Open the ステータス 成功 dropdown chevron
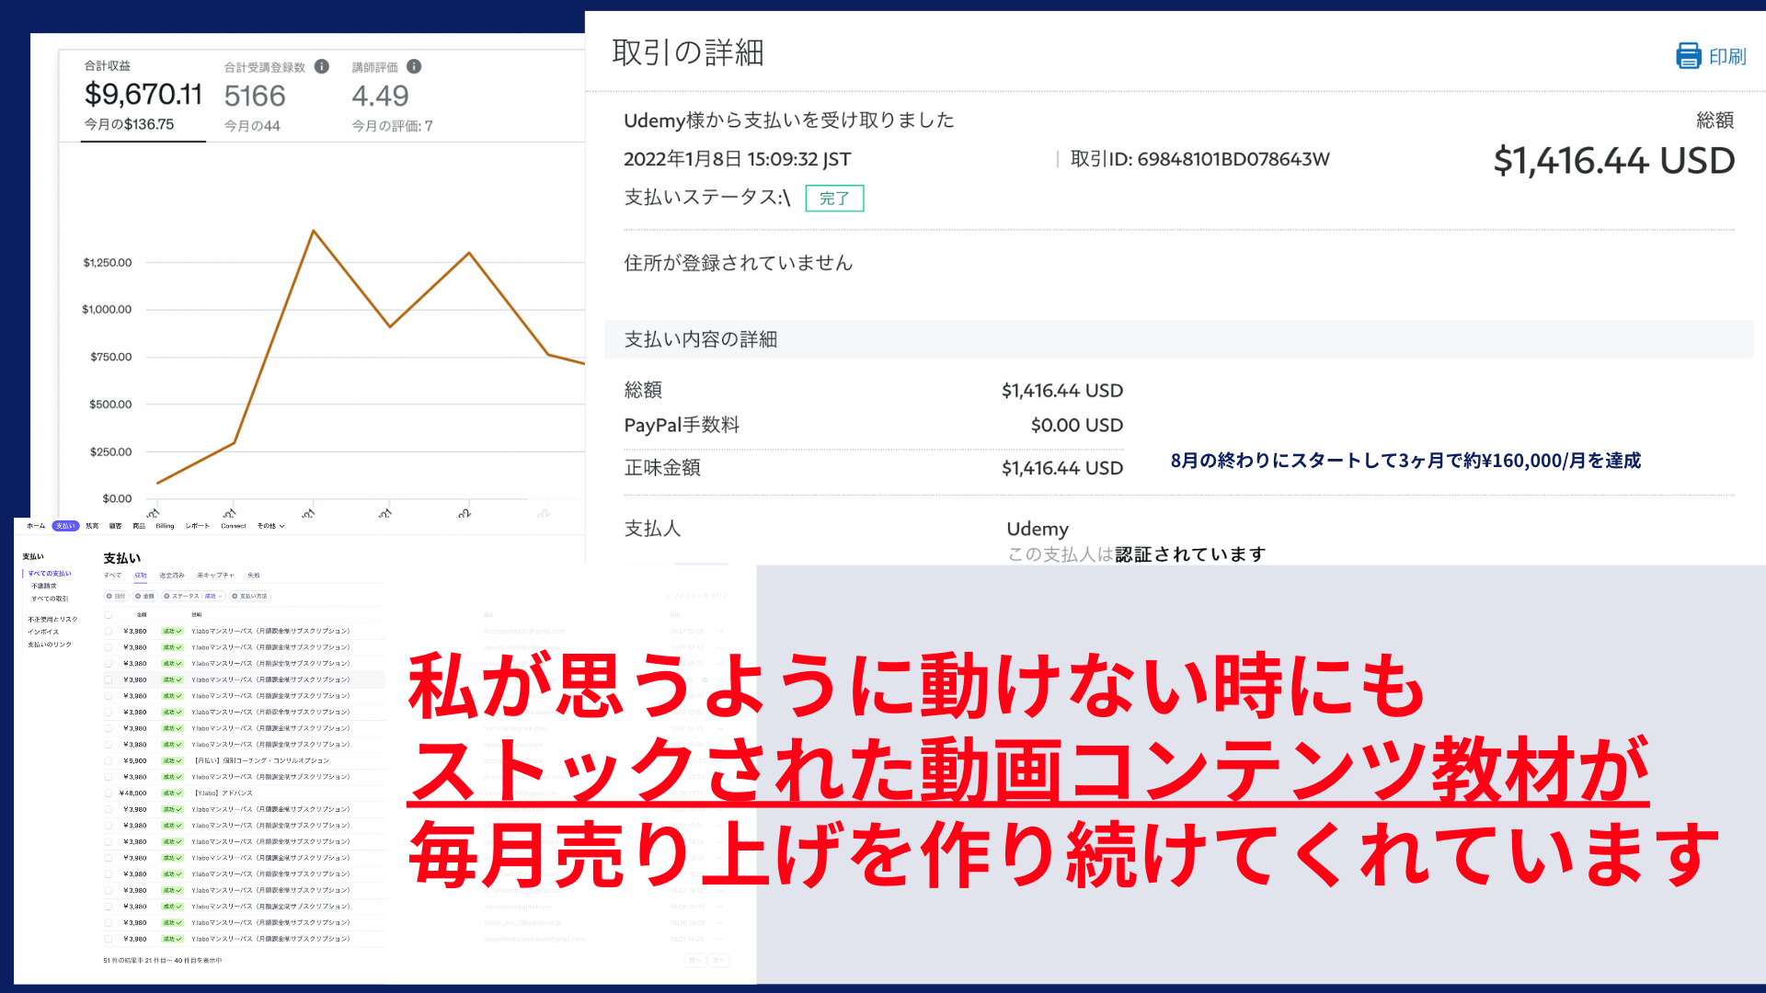 (221, 596)
